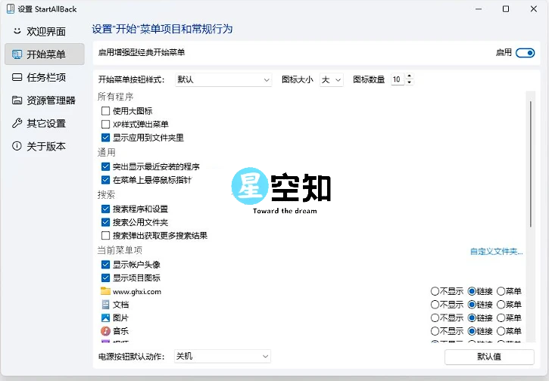Viewport: 549px width, 381px height.
Task: Click the wrench icon next to 其它设置
Action: click(17, 123)
